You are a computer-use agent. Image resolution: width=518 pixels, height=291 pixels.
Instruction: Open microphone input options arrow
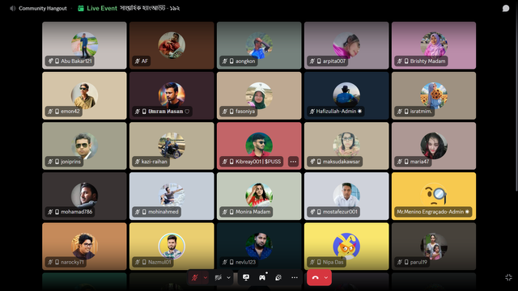coord(205,278)
